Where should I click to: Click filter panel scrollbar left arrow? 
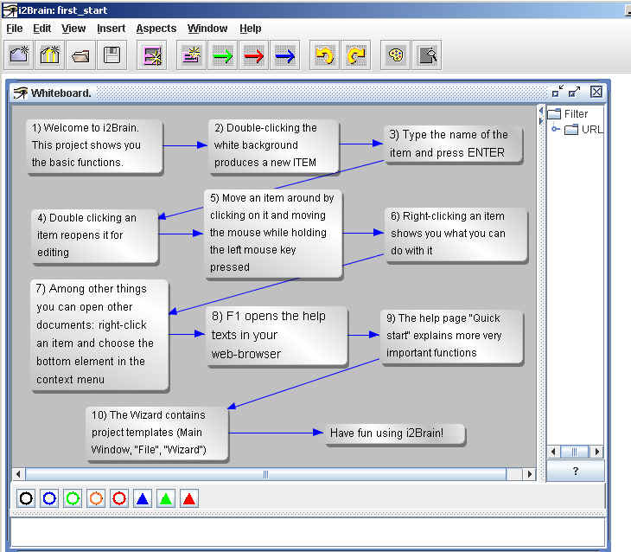[553, 452]
